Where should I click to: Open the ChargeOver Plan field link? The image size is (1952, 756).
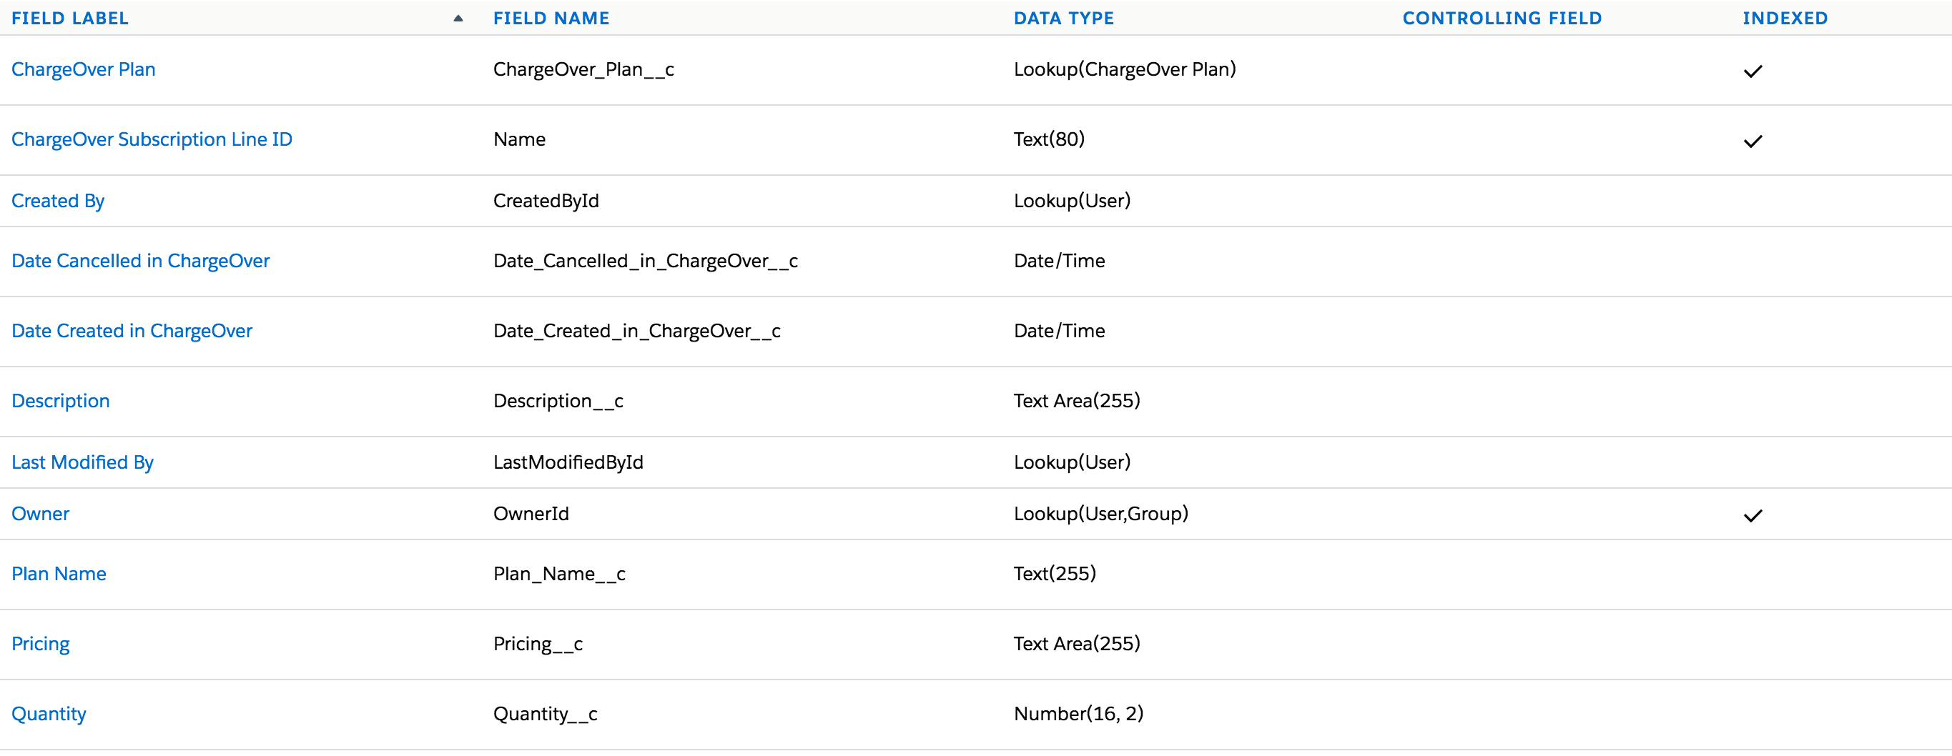point(84,70)
